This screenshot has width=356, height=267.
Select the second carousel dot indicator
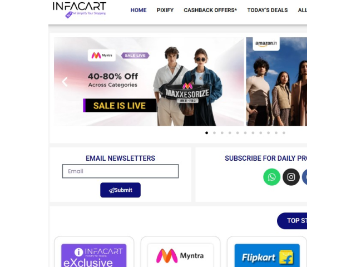(x=214, y=133)
